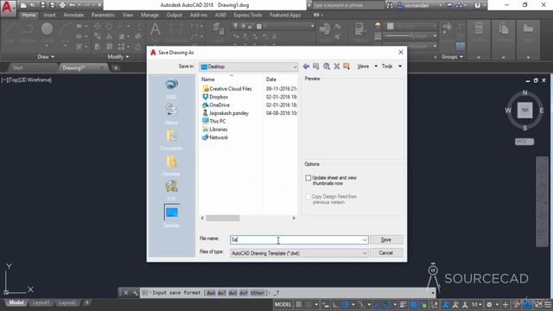553x311 pixels.
Task: Expand the Draw panel flyout
Action: (x=46, y=57)
